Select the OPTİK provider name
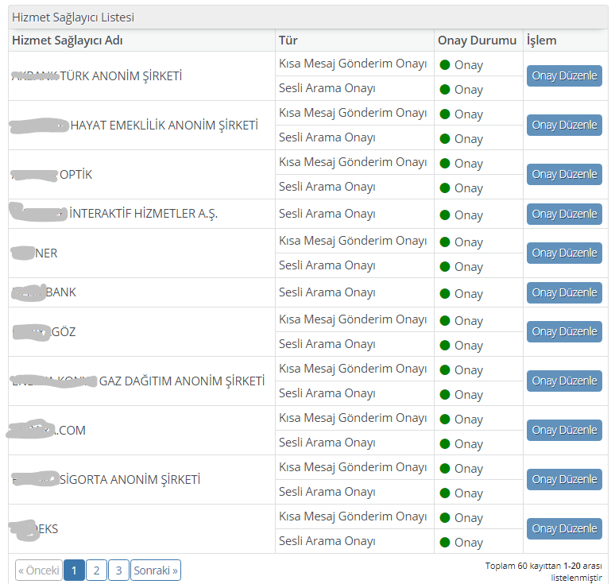This screenshot has height=584, width=615. (75, 175)
